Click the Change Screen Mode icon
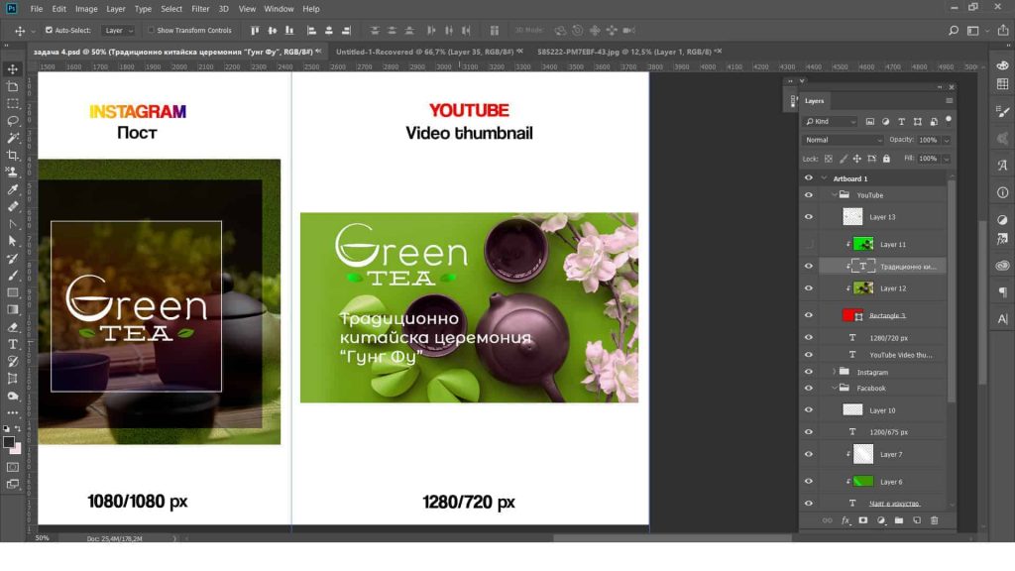The width and height of the screenshot is (1015, 571). [x=12, y=484]
